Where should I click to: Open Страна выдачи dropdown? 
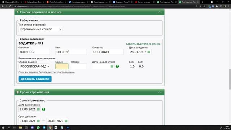tap(34, 66)
